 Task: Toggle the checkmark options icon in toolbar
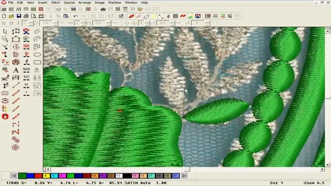[121, 16]
